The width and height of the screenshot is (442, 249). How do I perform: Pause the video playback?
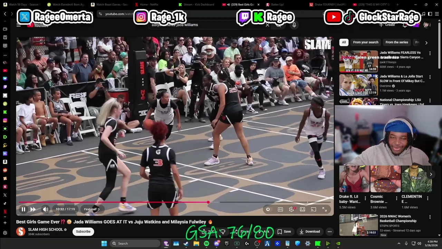23,209
